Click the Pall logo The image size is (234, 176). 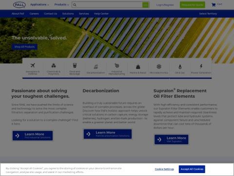19,5
